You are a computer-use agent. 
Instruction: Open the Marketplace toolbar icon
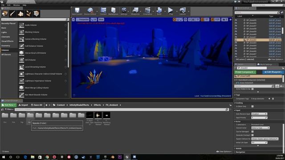pyautogui.click(x=114, y=11)
